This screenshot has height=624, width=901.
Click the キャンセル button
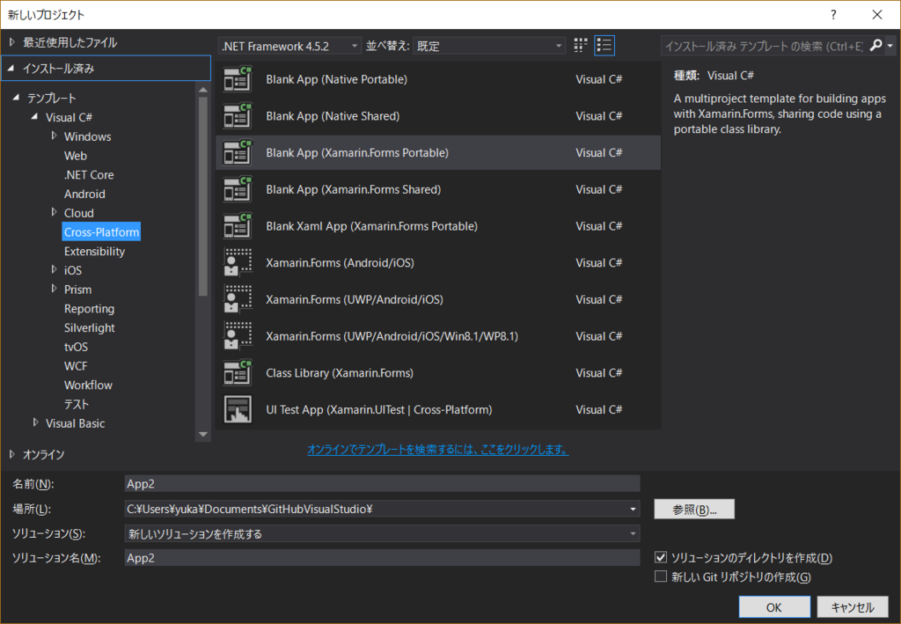coord(852,607)
